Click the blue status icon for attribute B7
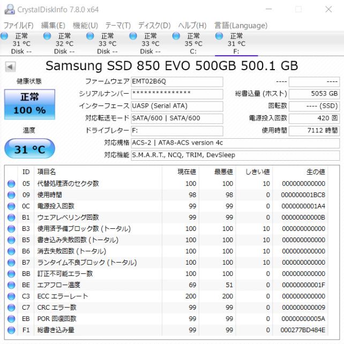Screen dimensions: 344x344 tap(11, 263)
